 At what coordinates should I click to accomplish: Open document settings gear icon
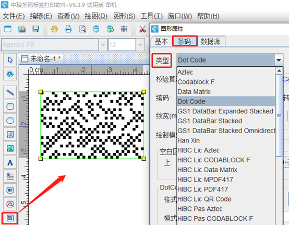[x=54, y=29]
